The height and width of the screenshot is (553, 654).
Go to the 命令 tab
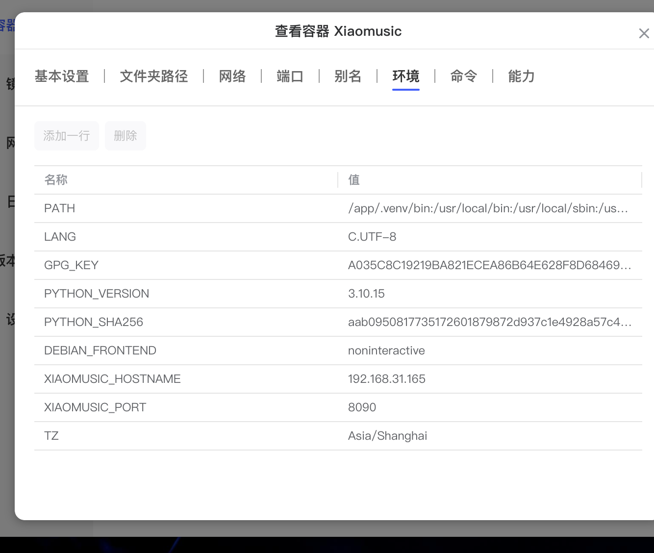pos(463,76)
